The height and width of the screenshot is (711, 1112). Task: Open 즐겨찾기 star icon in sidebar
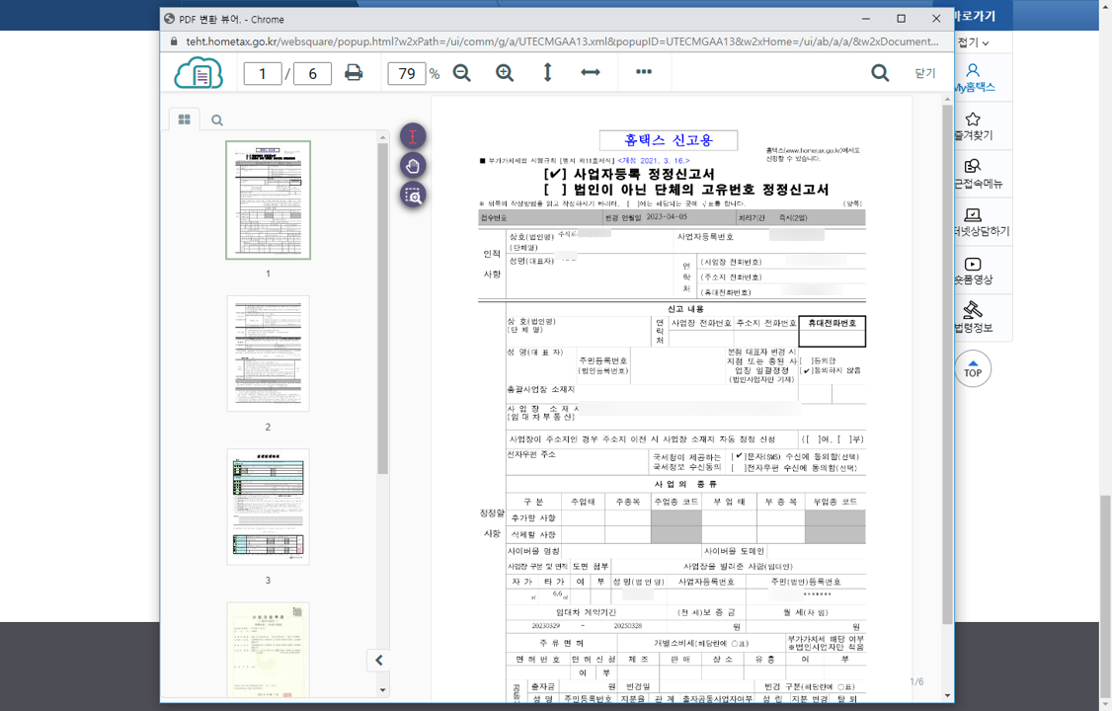click(973, 118)
